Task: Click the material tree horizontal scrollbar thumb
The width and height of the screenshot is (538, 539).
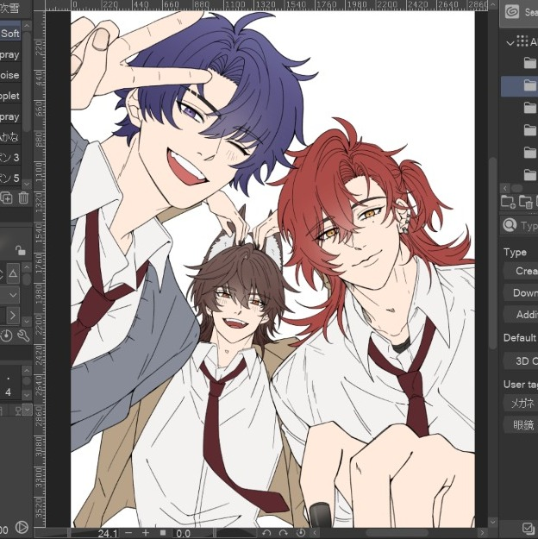Action: coord(516,188)
